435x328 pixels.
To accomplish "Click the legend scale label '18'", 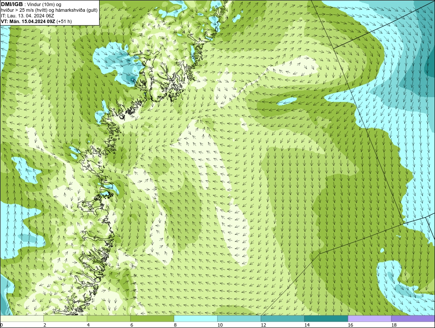I will tap(394, 325).
